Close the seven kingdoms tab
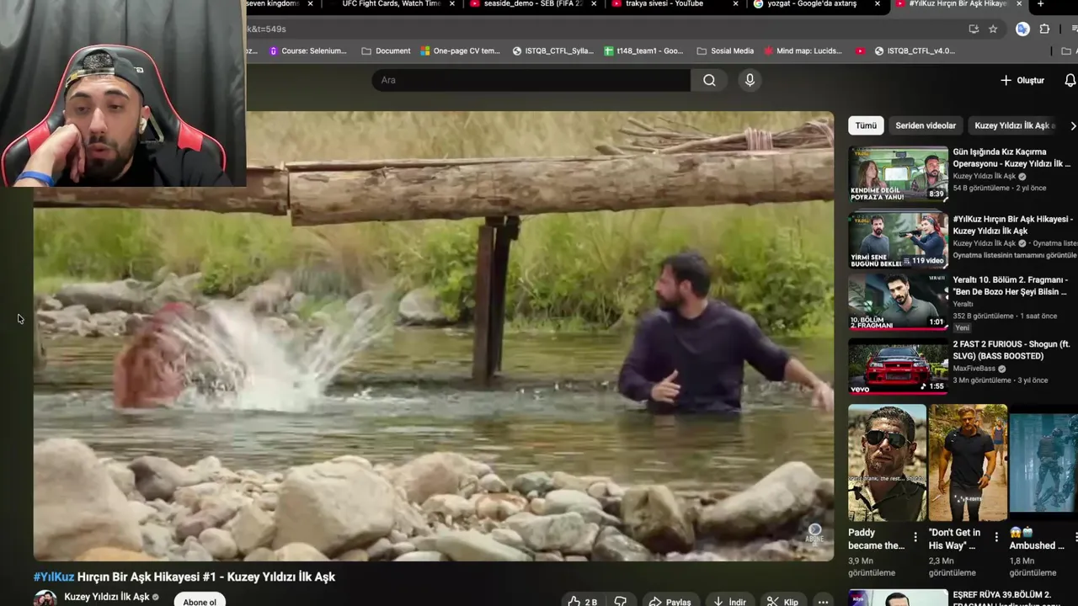The image size is (1078, 606). tap(310, 4)
